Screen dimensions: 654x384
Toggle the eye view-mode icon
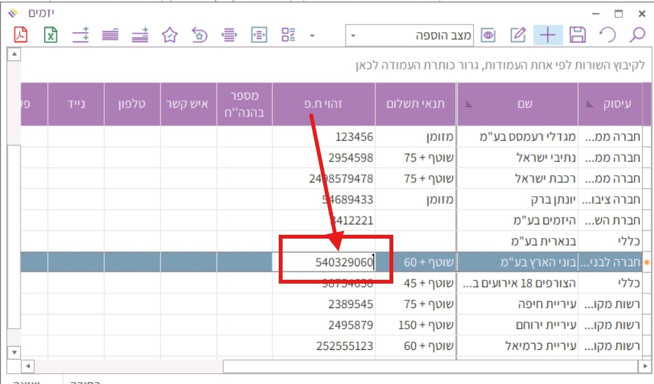(x=489, y=35)
